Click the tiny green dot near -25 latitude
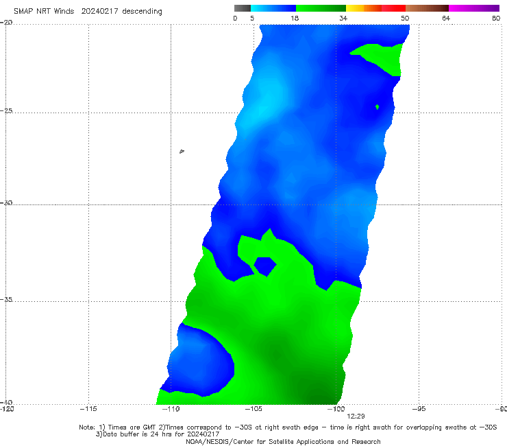Screen dimensions: 507x446 click(x=377, y=107)
